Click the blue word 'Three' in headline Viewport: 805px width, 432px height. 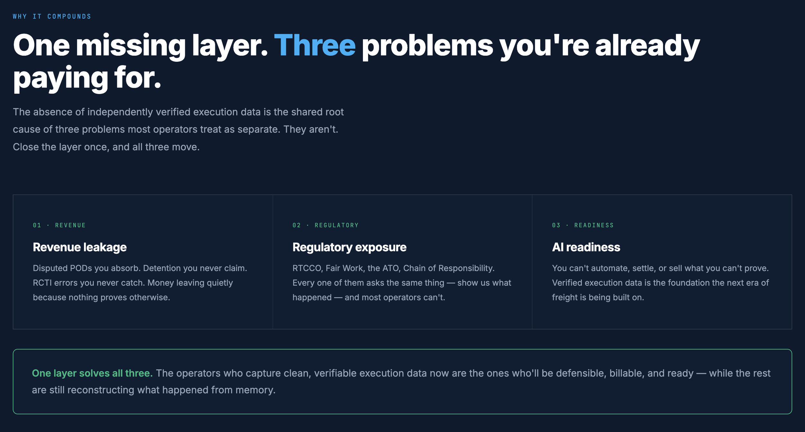tap(315, 45)
